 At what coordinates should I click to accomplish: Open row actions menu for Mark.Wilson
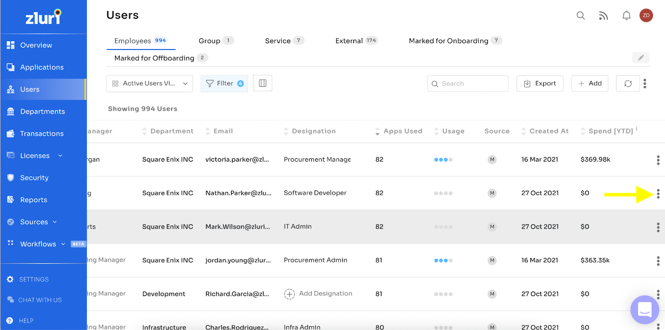click(x=658, y=227)
